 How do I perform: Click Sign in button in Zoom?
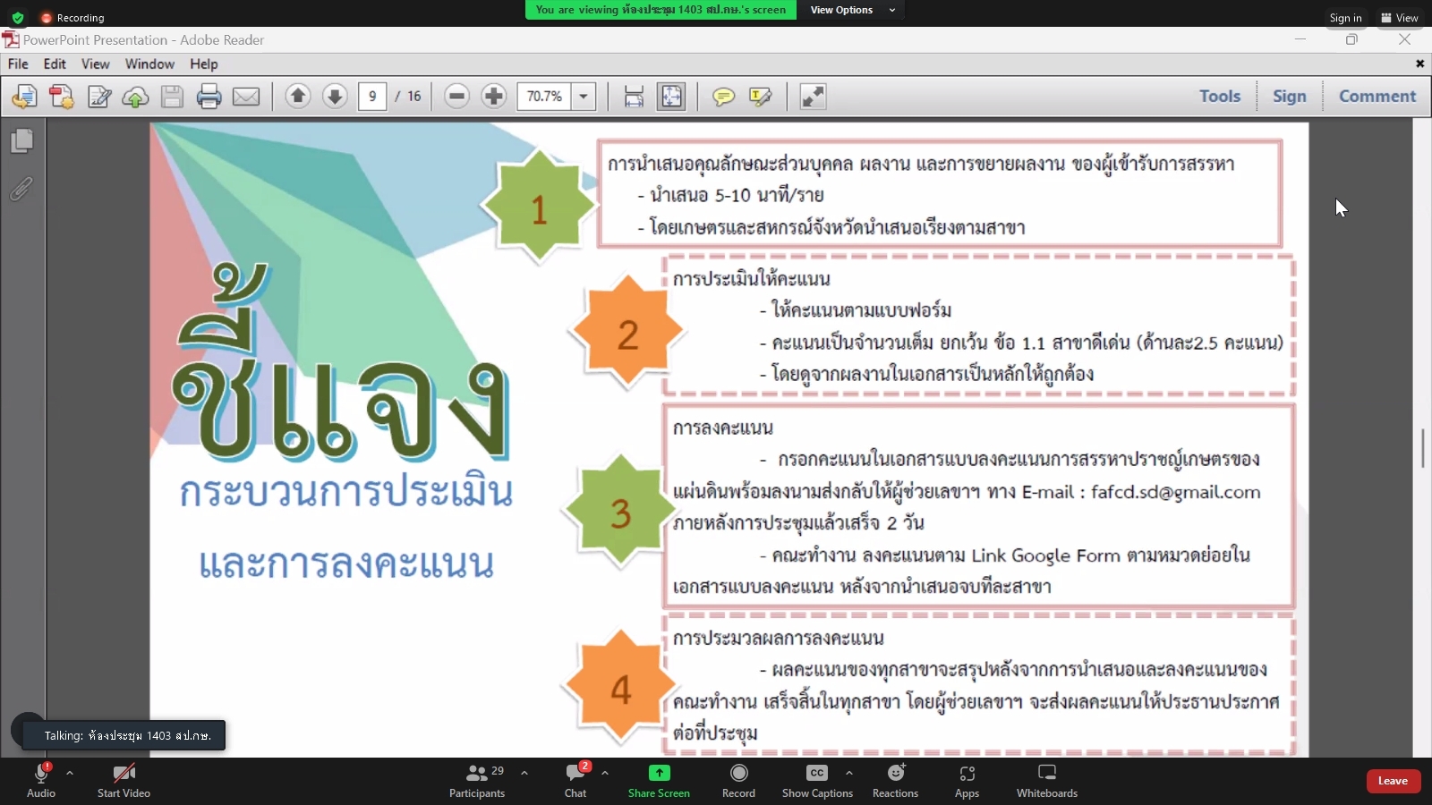[x=1345, y=18]
